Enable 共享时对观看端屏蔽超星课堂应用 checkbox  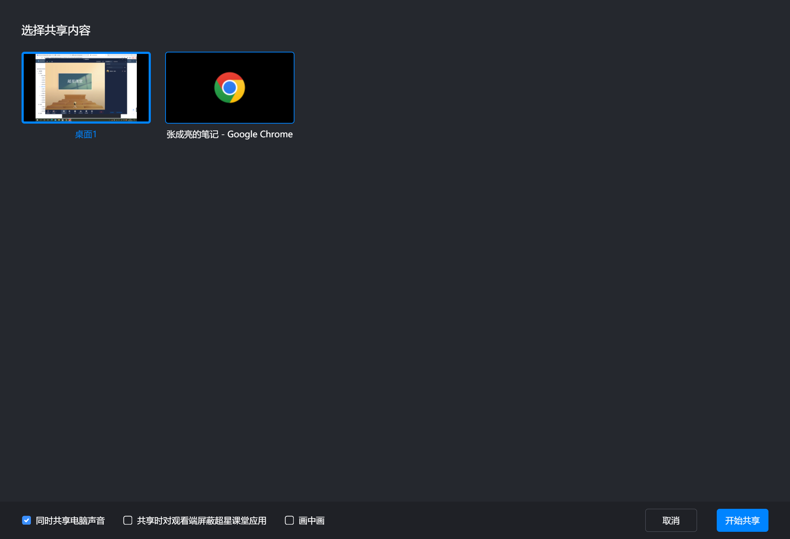(128, 520)
